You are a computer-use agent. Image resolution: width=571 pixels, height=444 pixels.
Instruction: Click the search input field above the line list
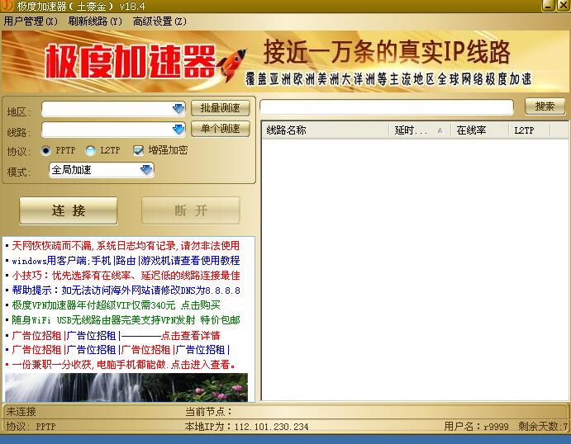tap(387, 107)
